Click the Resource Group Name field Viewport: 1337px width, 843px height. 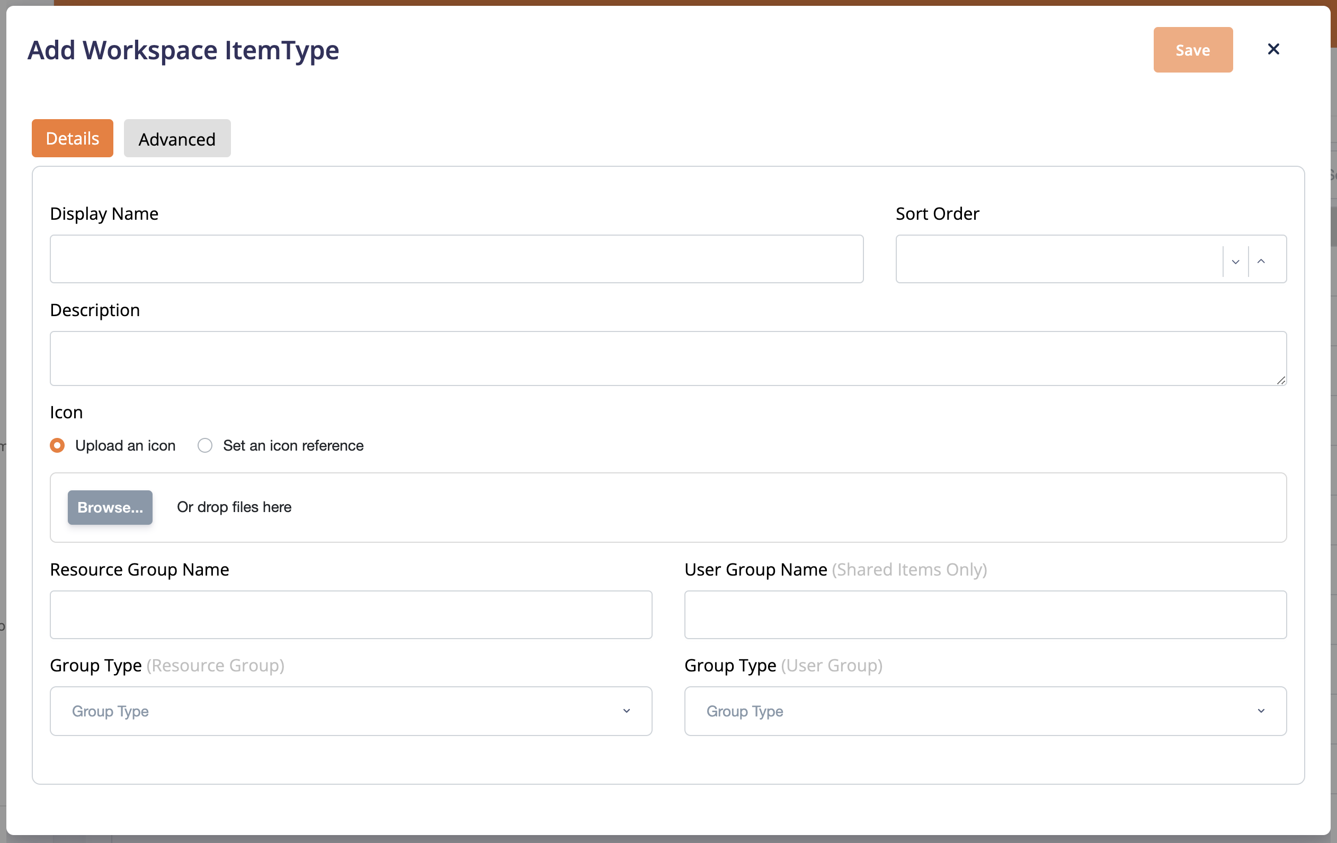(350, 614)
